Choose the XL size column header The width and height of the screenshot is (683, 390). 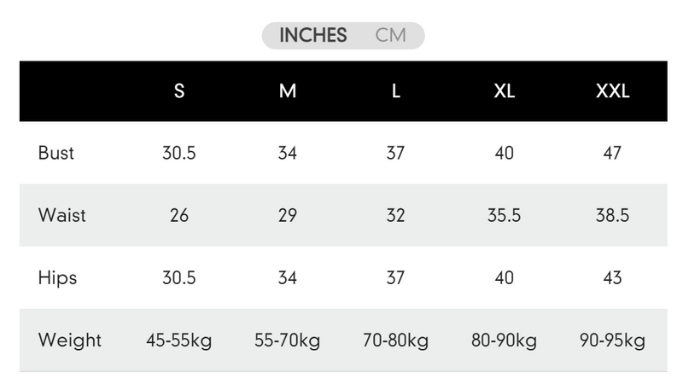(505, 91)
